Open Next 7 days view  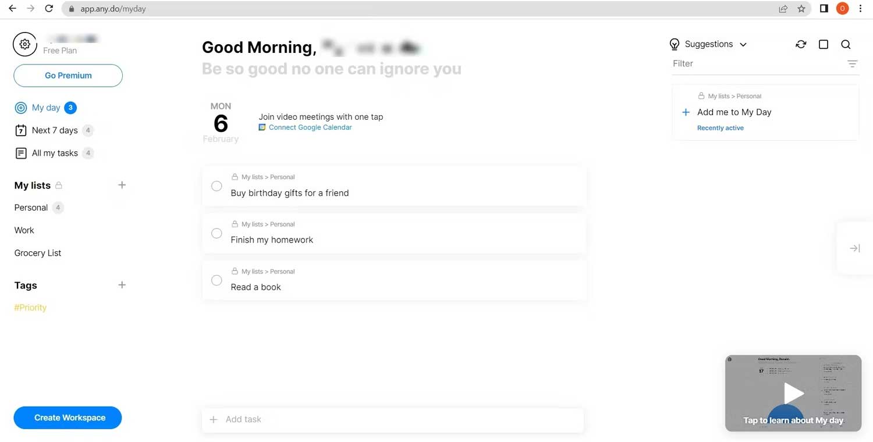[54, 130]
